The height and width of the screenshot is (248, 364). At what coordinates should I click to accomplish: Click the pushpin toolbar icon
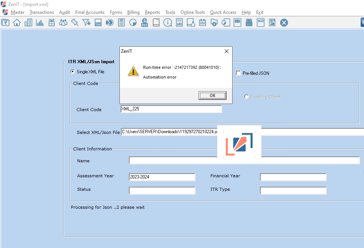pos(75,22)
